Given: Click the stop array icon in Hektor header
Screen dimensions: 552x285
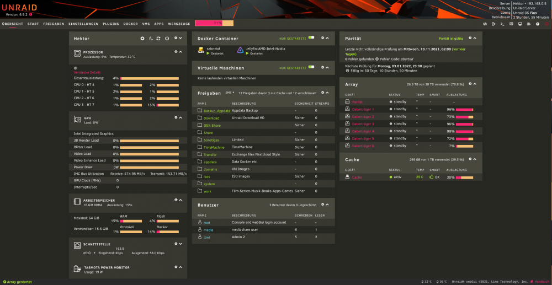Looking at the screenshot, I should tap(142, 38).
